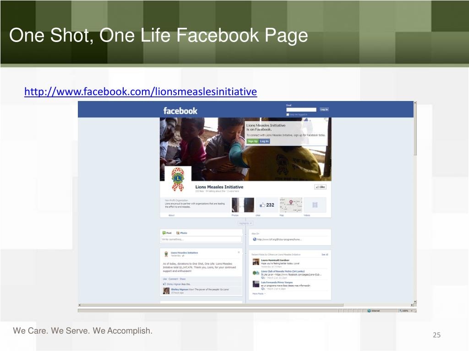Viewport: 469px width, 351px height.
Task: Click the post's small Lions avatar icon
Action: [166, 254]
